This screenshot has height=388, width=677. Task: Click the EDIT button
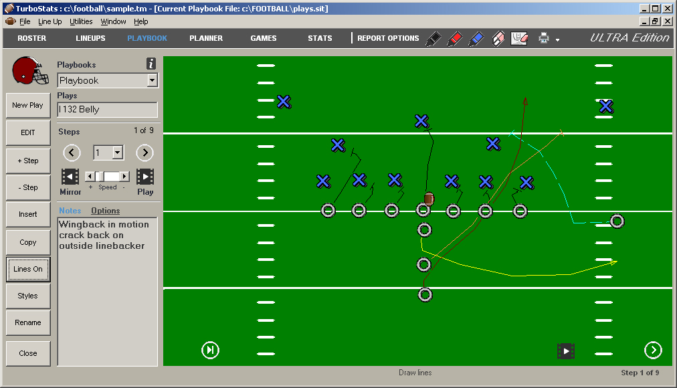click(28, 133)
